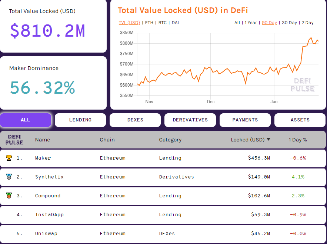327x244 pixels.
Task: Select the 1 Year time range
Action: (x=251, y=23)
